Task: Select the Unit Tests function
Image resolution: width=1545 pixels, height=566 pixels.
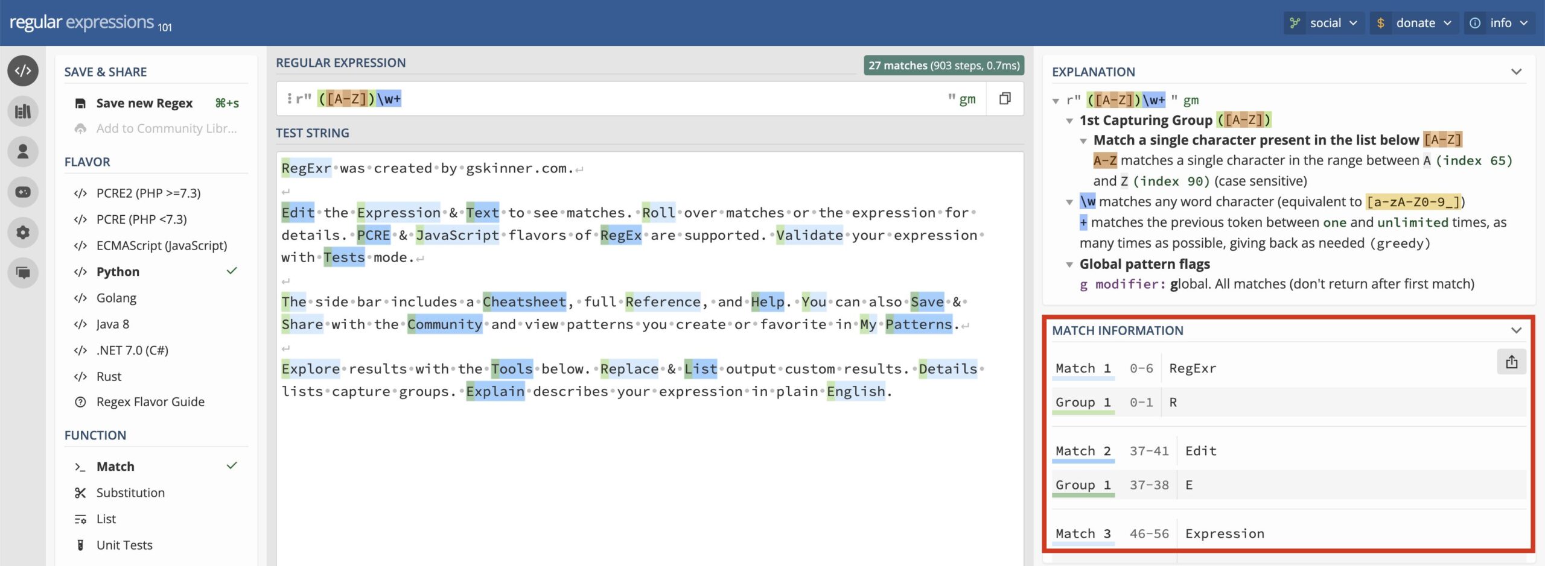Action: pos(124,546)
